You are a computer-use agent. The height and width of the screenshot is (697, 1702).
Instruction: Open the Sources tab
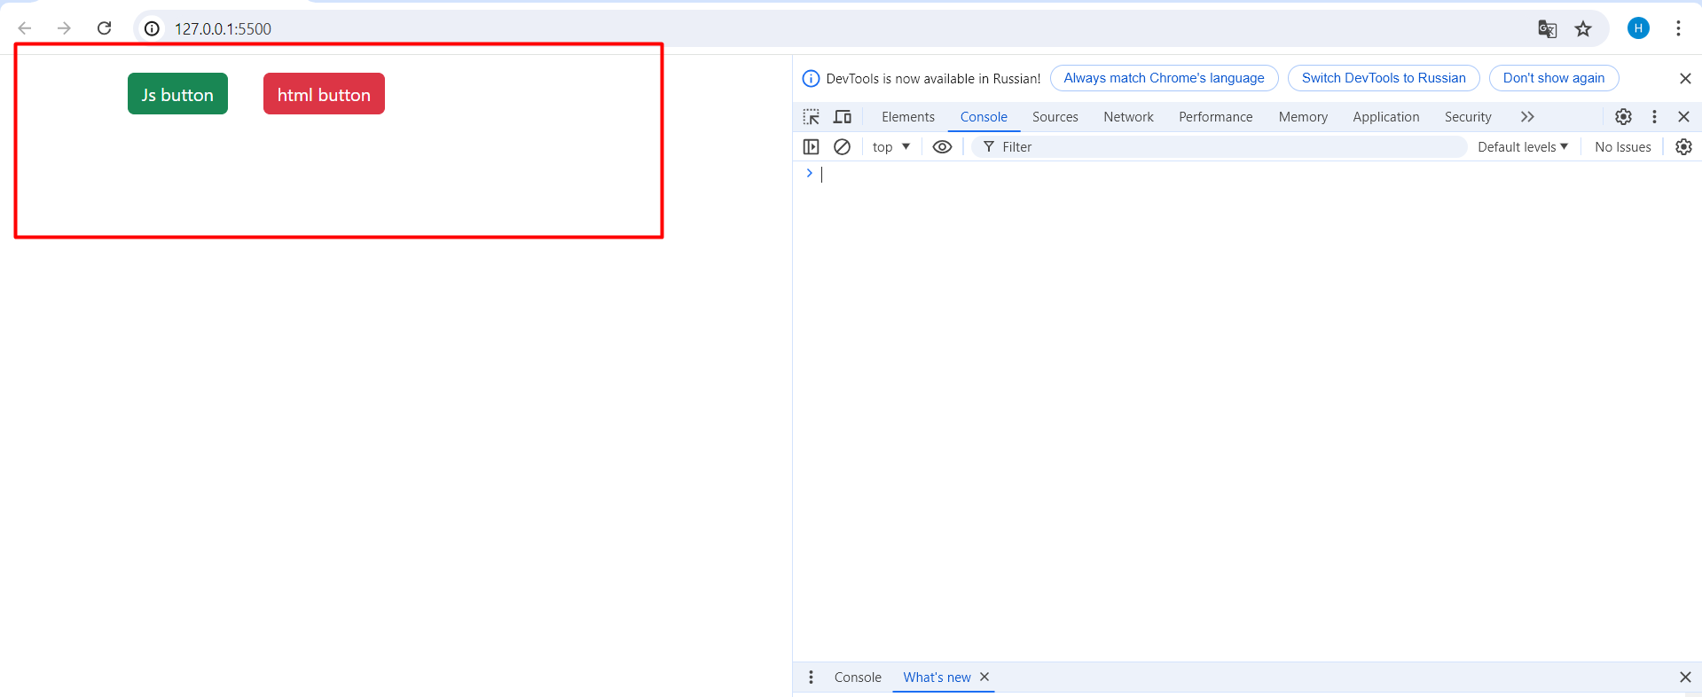[x=1055, y=117]
